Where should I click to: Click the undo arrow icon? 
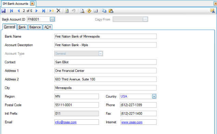tap(73, 11)
